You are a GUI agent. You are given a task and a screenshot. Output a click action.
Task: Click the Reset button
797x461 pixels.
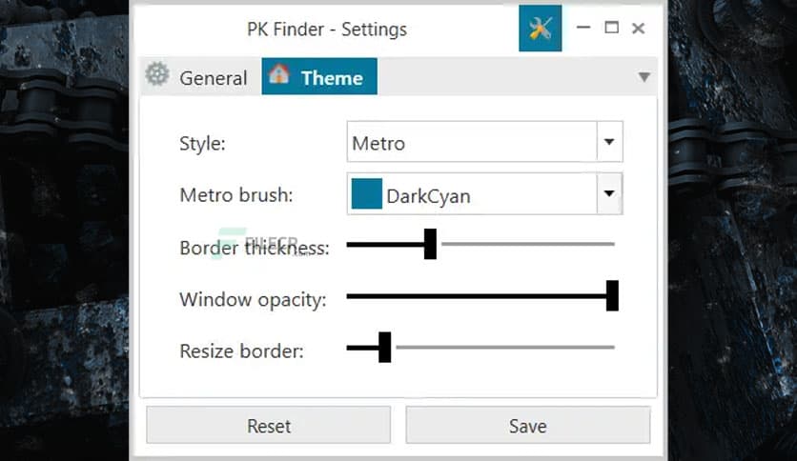(x=269, y=425)
